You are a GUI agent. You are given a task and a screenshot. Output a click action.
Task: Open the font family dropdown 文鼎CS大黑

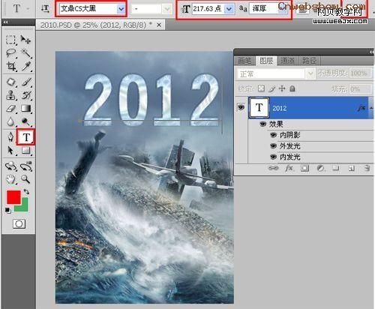(x=121, y=9)
